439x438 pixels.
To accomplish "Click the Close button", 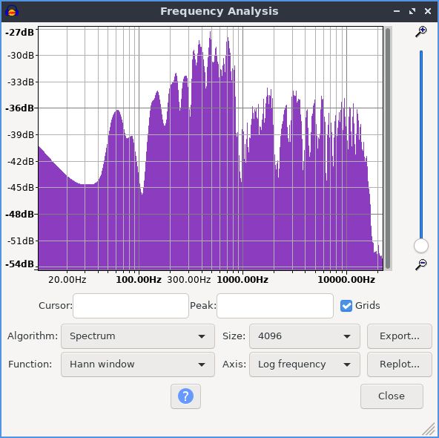I will tap(392, 396).
